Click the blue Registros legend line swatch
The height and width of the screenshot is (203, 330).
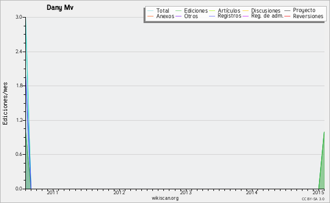pos(212,16)
